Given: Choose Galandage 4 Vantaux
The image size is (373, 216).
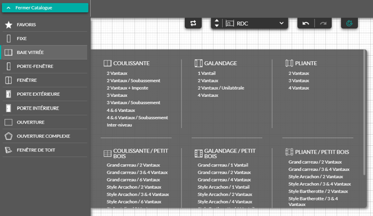Looking at the screenshot, I should (208, 95).
